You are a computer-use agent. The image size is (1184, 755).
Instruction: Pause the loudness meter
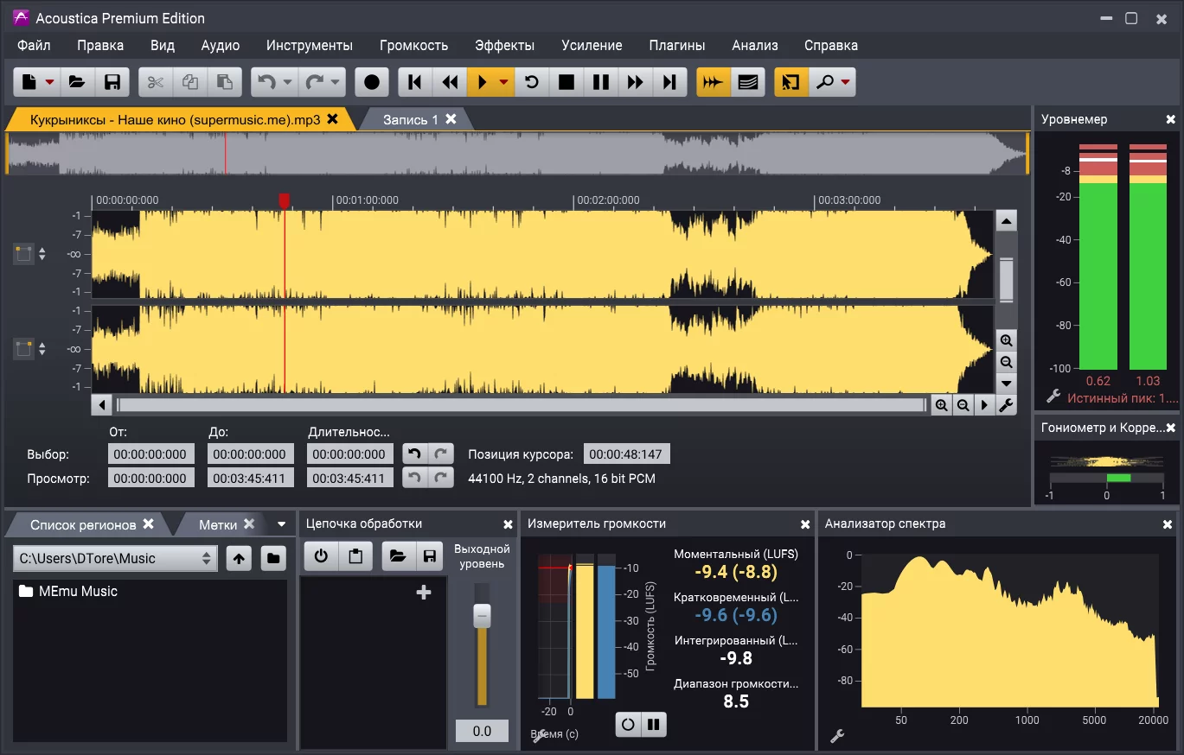654,724
